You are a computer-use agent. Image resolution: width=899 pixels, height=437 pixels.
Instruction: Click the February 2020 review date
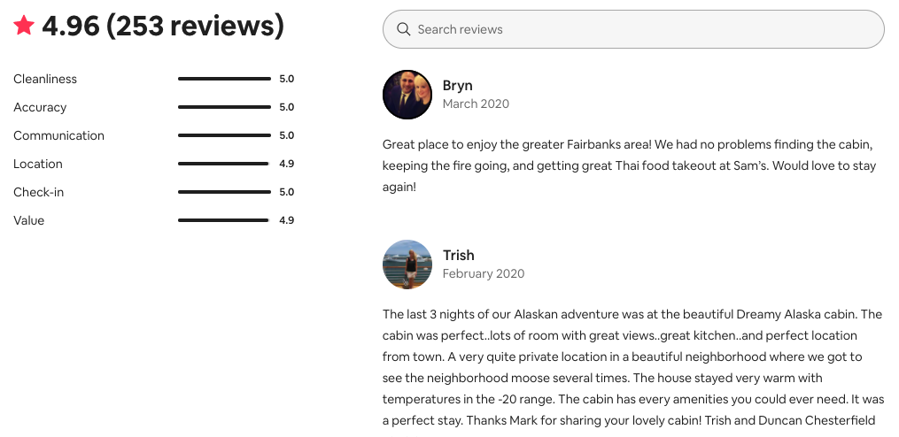pos(484,273)
